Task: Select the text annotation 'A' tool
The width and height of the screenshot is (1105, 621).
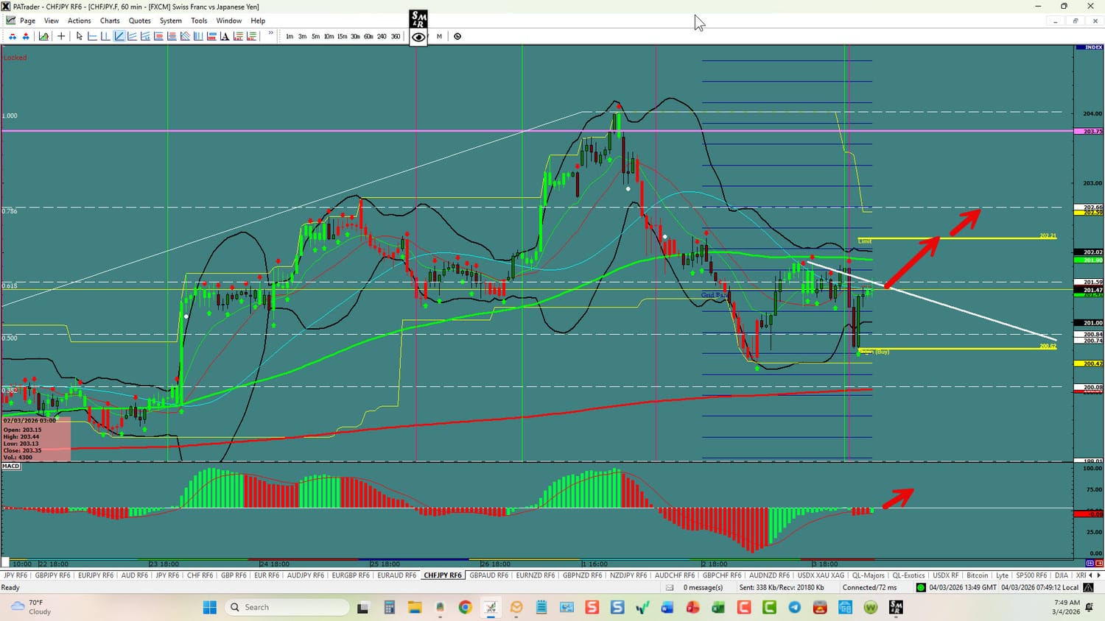Action: 225,36
